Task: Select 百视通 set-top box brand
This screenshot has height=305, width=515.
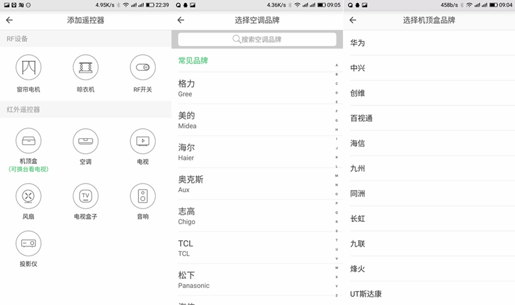Action: 432,118
